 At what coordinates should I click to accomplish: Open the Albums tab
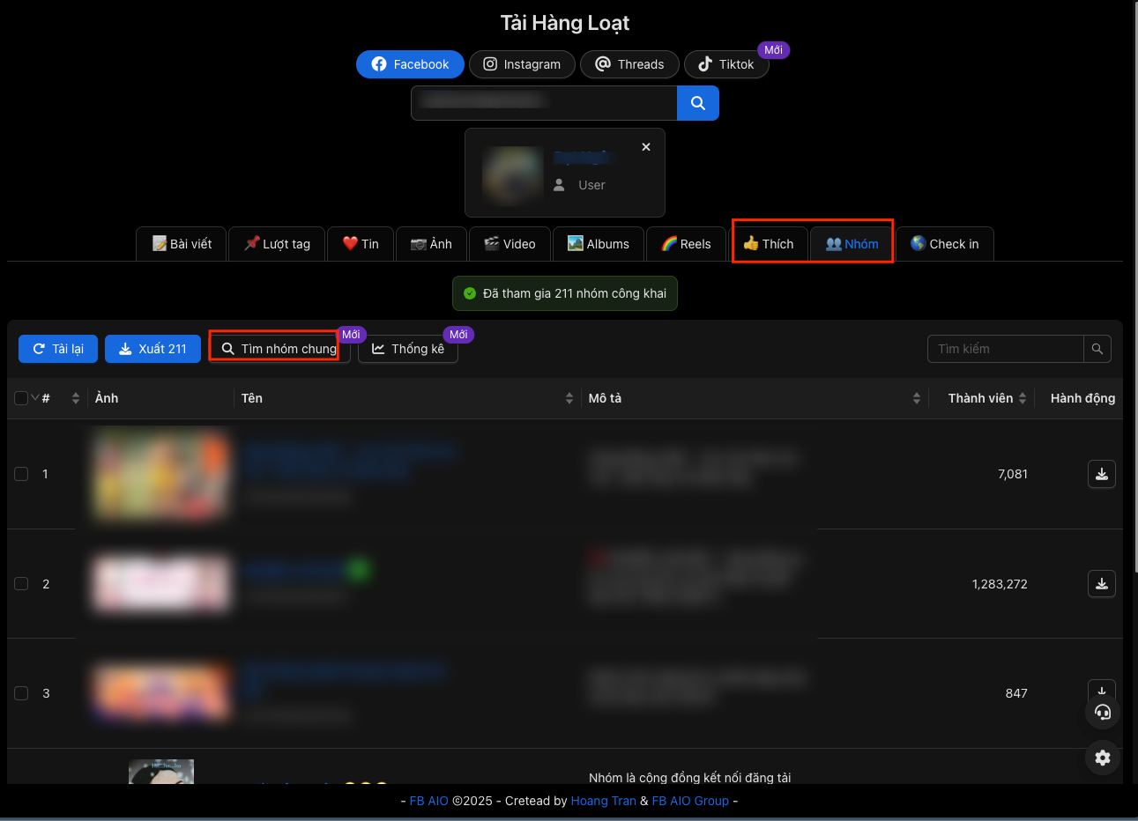coord(599,244)
